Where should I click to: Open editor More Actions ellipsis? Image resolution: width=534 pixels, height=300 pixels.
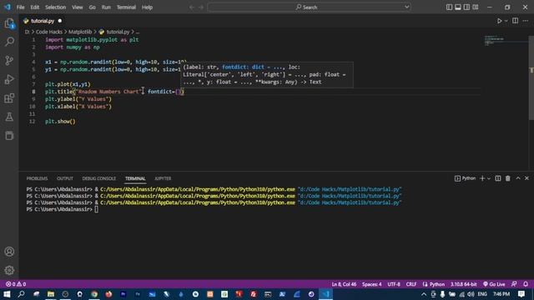click(x=526, y=21)
